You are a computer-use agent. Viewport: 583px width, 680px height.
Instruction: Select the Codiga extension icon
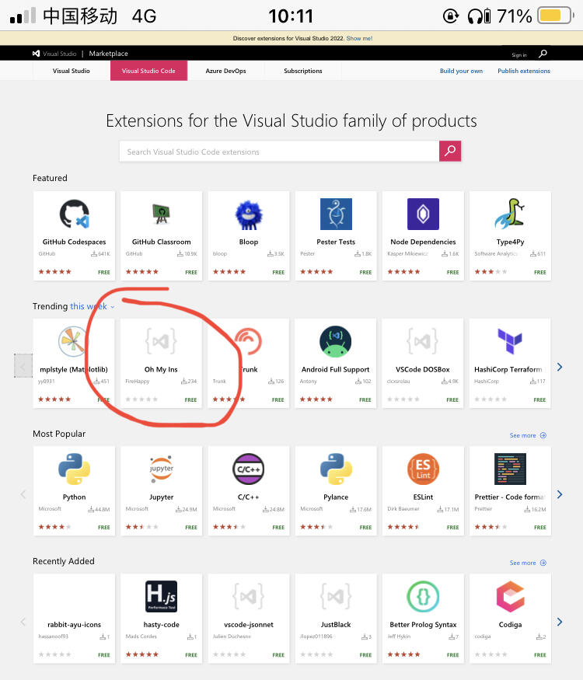click(x=510, y=596)
